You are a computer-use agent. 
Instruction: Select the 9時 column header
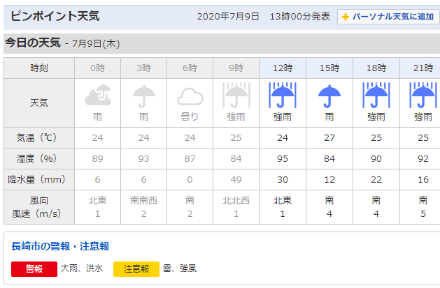click(x=236, y=68)
